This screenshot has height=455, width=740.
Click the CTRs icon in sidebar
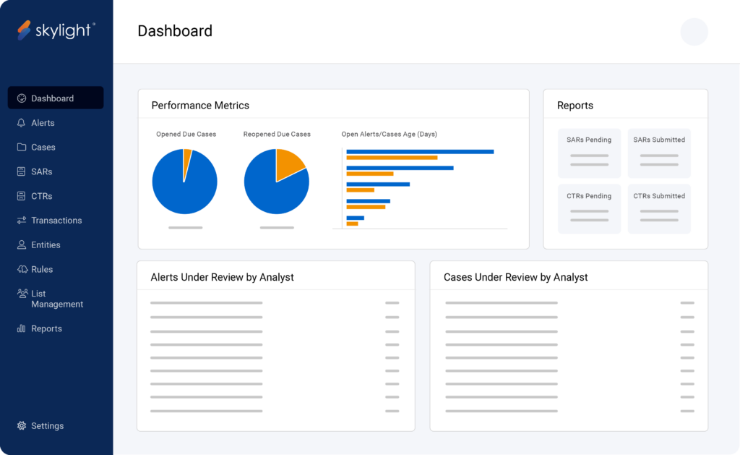click(22, 196)
